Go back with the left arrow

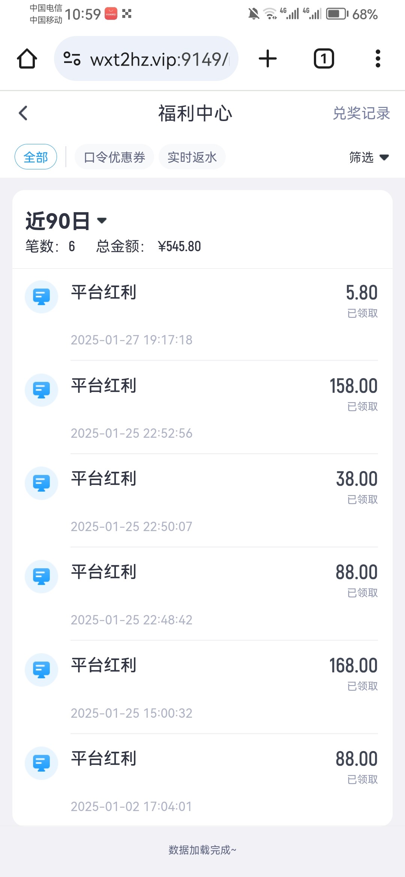[x=23, y=113]
